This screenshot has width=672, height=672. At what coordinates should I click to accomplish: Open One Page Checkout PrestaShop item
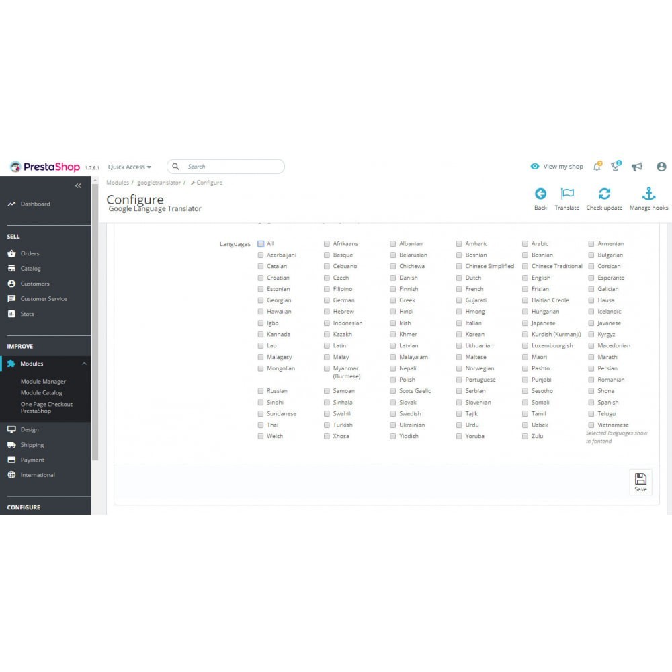coord(47,407)
